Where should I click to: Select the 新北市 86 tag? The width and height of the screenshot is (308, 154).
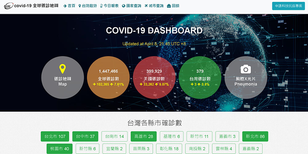[x=255, y=136]
